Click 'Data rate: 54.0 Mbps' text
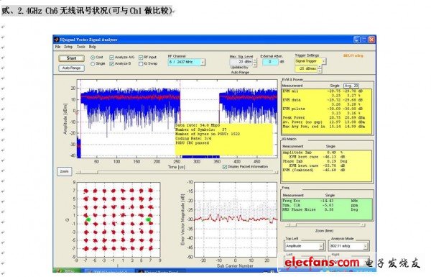The height and width of the screenshot is (277, 431). (x=198, y=125)
